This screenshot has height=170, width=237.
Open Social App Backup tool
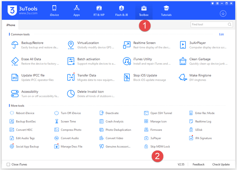click(x=24, y=146)
